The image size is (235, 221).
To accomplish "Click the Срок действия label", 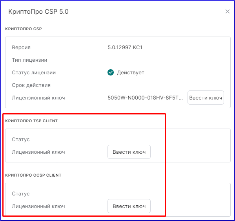I will point(31,85).
